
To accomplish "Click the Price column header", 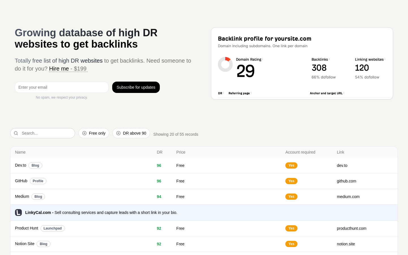I will click(181, 152).
